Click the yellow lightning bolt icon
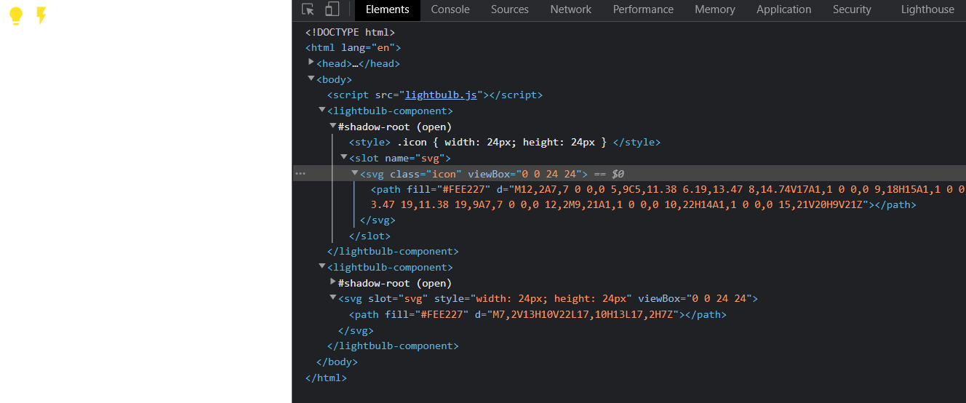The height and width of the screenshot is (403, 966). 41,15
